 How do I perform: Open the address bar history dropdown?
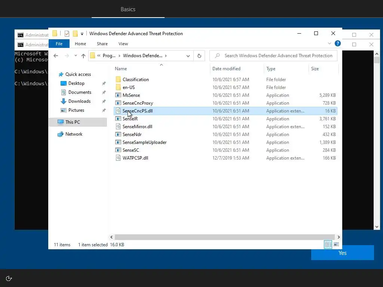[x=188, y=56]
